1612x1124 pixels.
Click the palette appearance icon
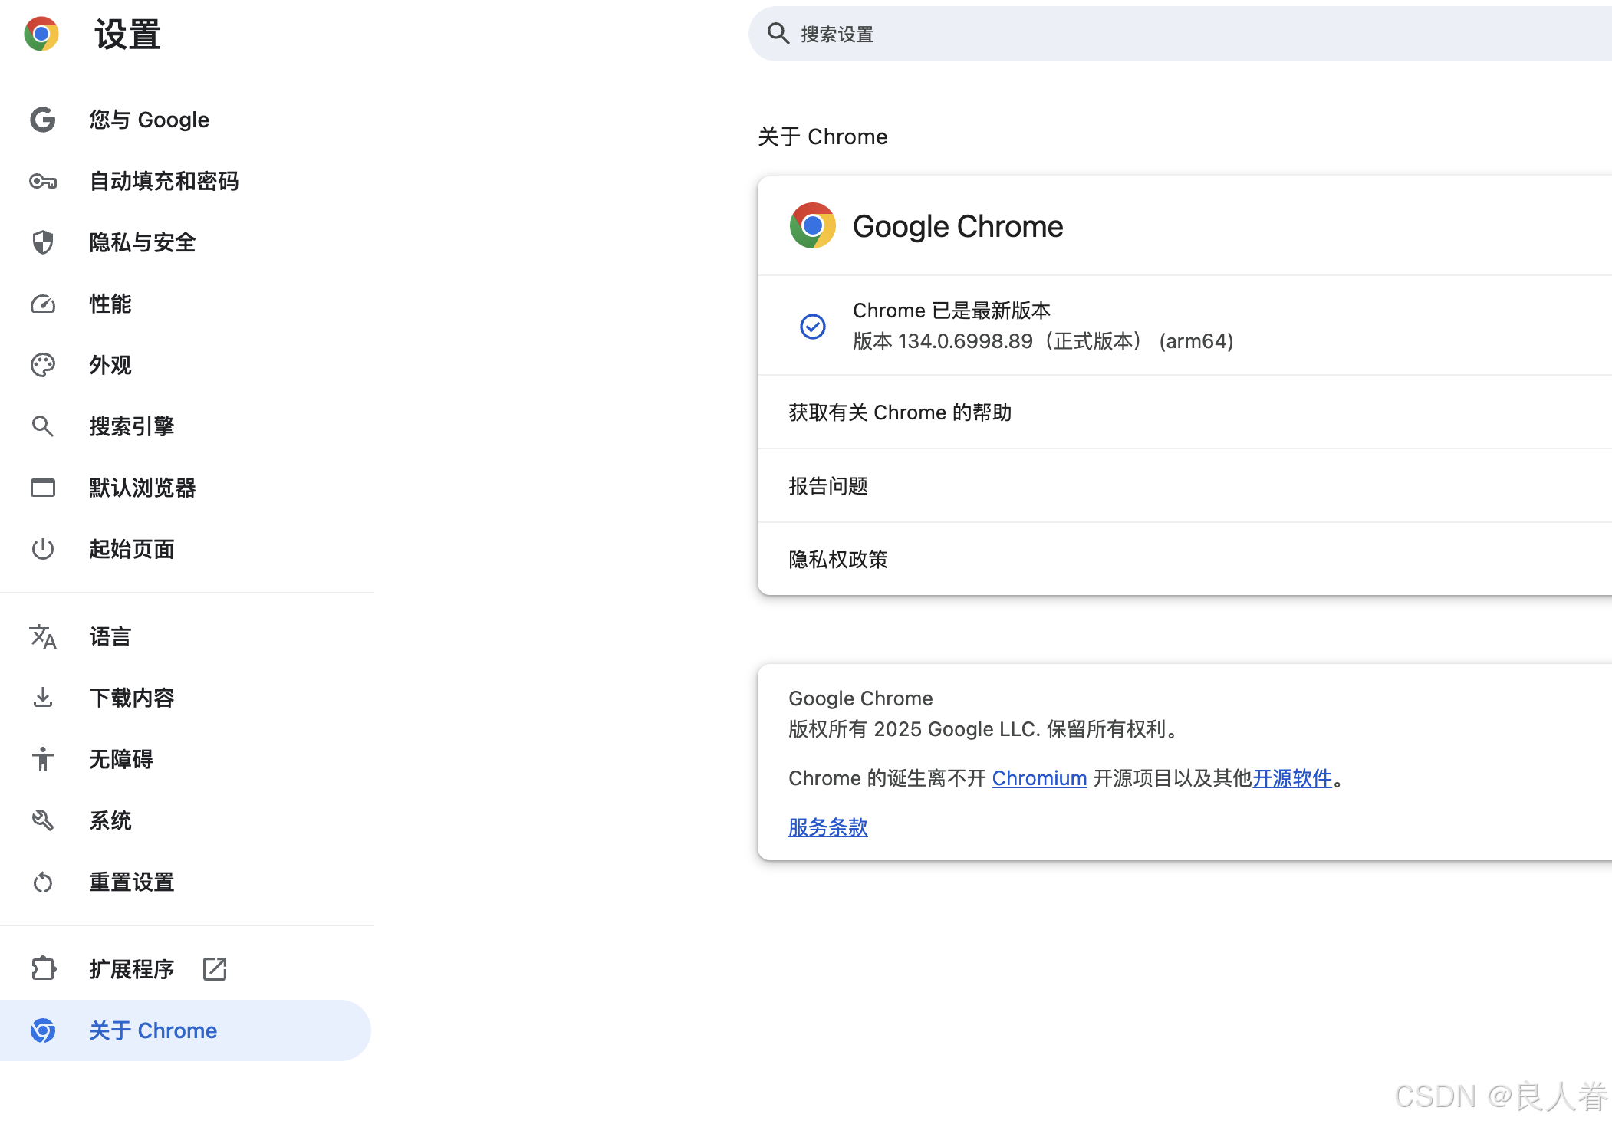43,365
